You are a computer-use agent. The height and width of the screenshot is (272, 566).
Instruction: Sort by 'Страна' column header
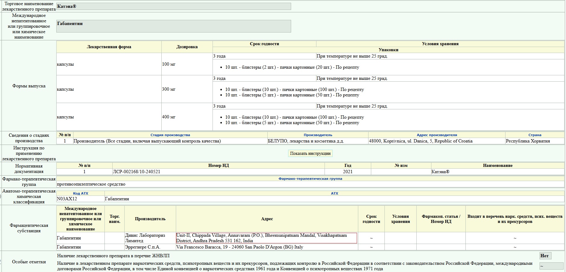[x=535, y=135]
